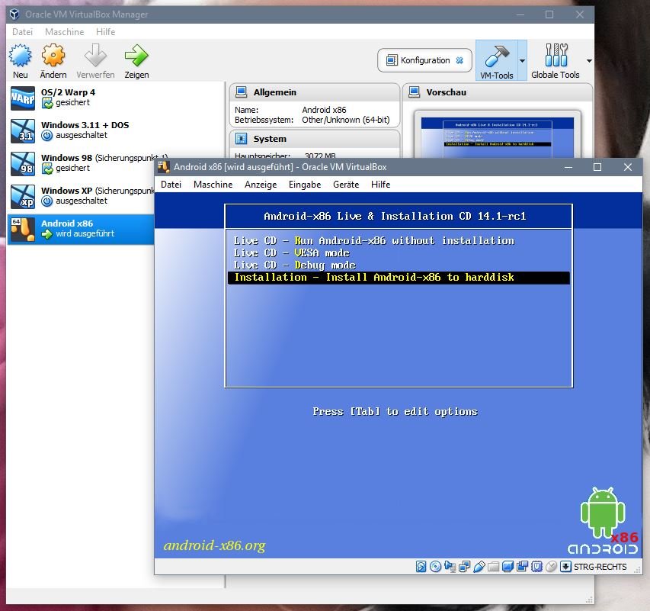Viewport: 650px width, 611px height.
Task: Click the Vorschau section header
Action: pos(497,92)
